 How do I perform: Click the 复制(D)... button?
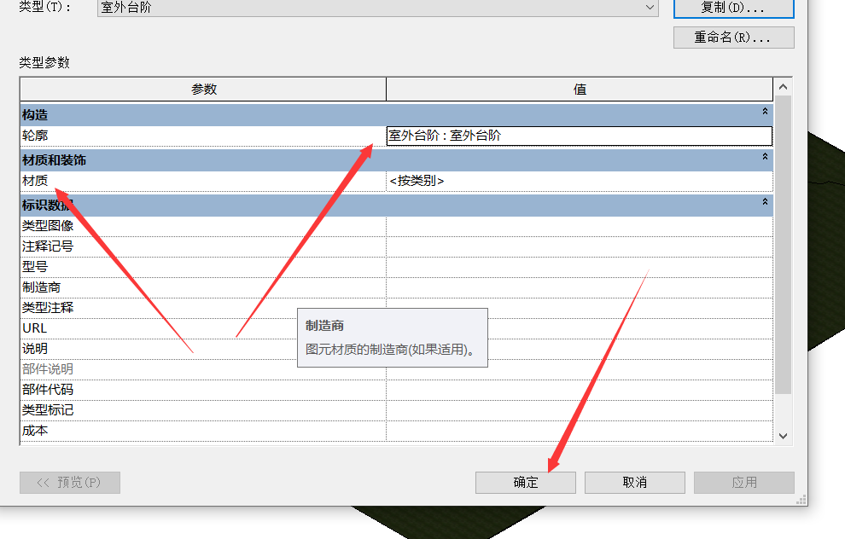[x=733, y=8]
